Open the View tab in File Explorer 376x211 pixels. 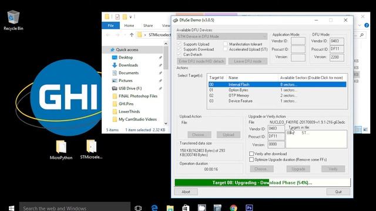tap(166, 25)
